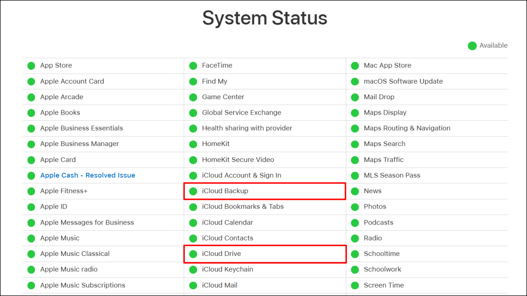Click the News service entry
527x296 pixels.
click(372, 191)
